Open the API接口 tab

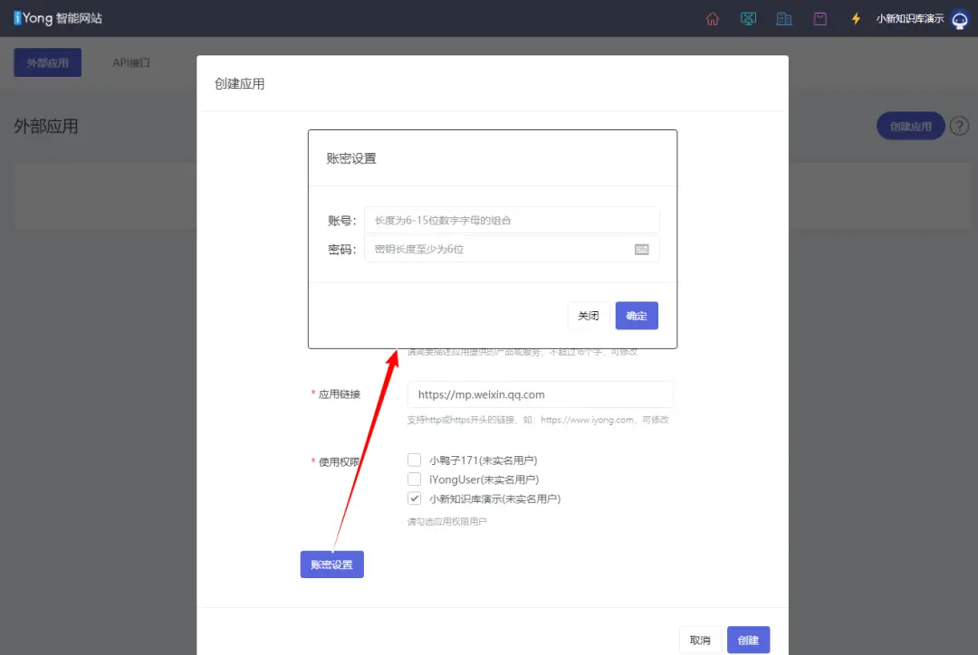pos(131,62)
